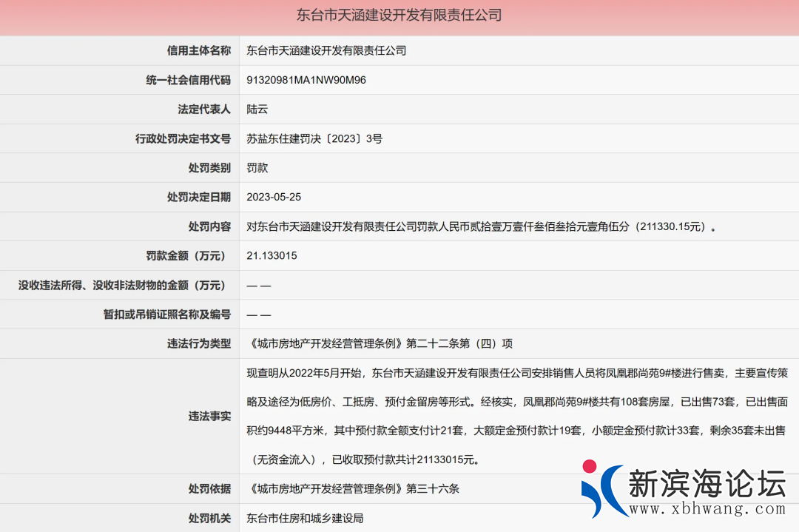Click the 违法事实 row label
Viewport: 799px width, 532px height.
209,417
